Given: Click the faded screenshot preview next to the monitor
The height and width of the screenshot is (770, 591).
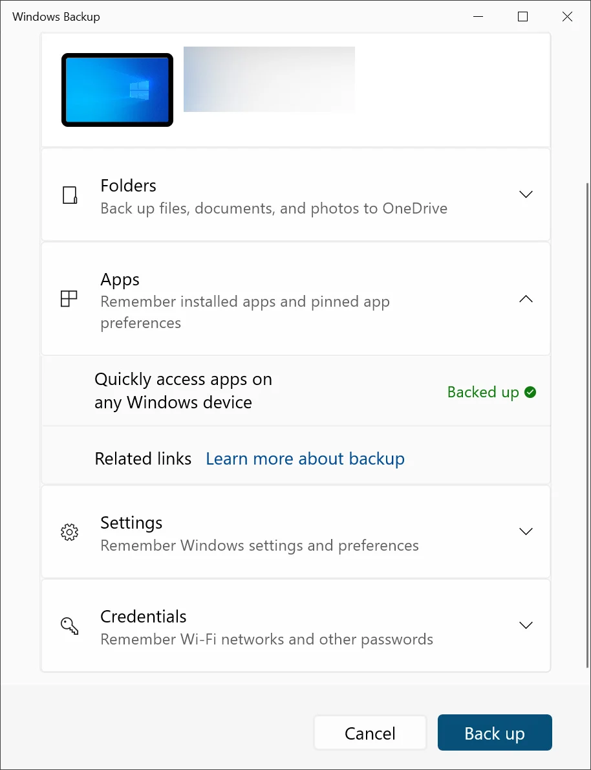Looking at the screenshot, I should (x=269, y=79).
